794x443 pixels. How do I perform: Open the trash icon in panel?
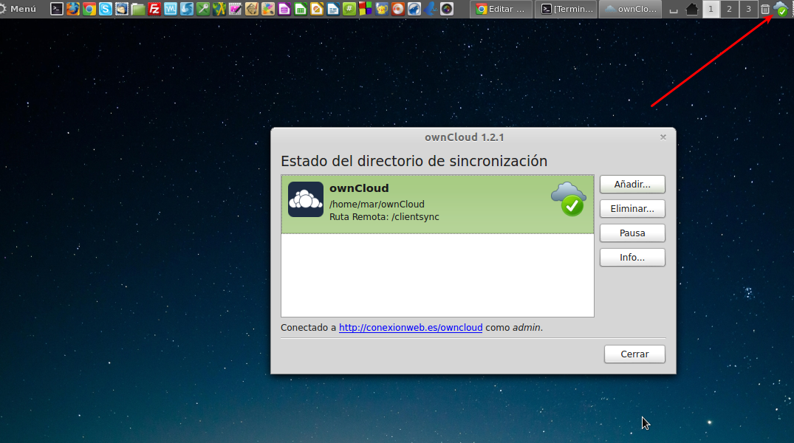(765, 9)
